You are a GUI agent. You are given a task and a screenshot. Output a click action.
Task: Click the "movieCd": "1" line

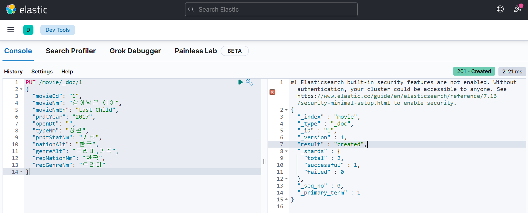pos(57,96)
